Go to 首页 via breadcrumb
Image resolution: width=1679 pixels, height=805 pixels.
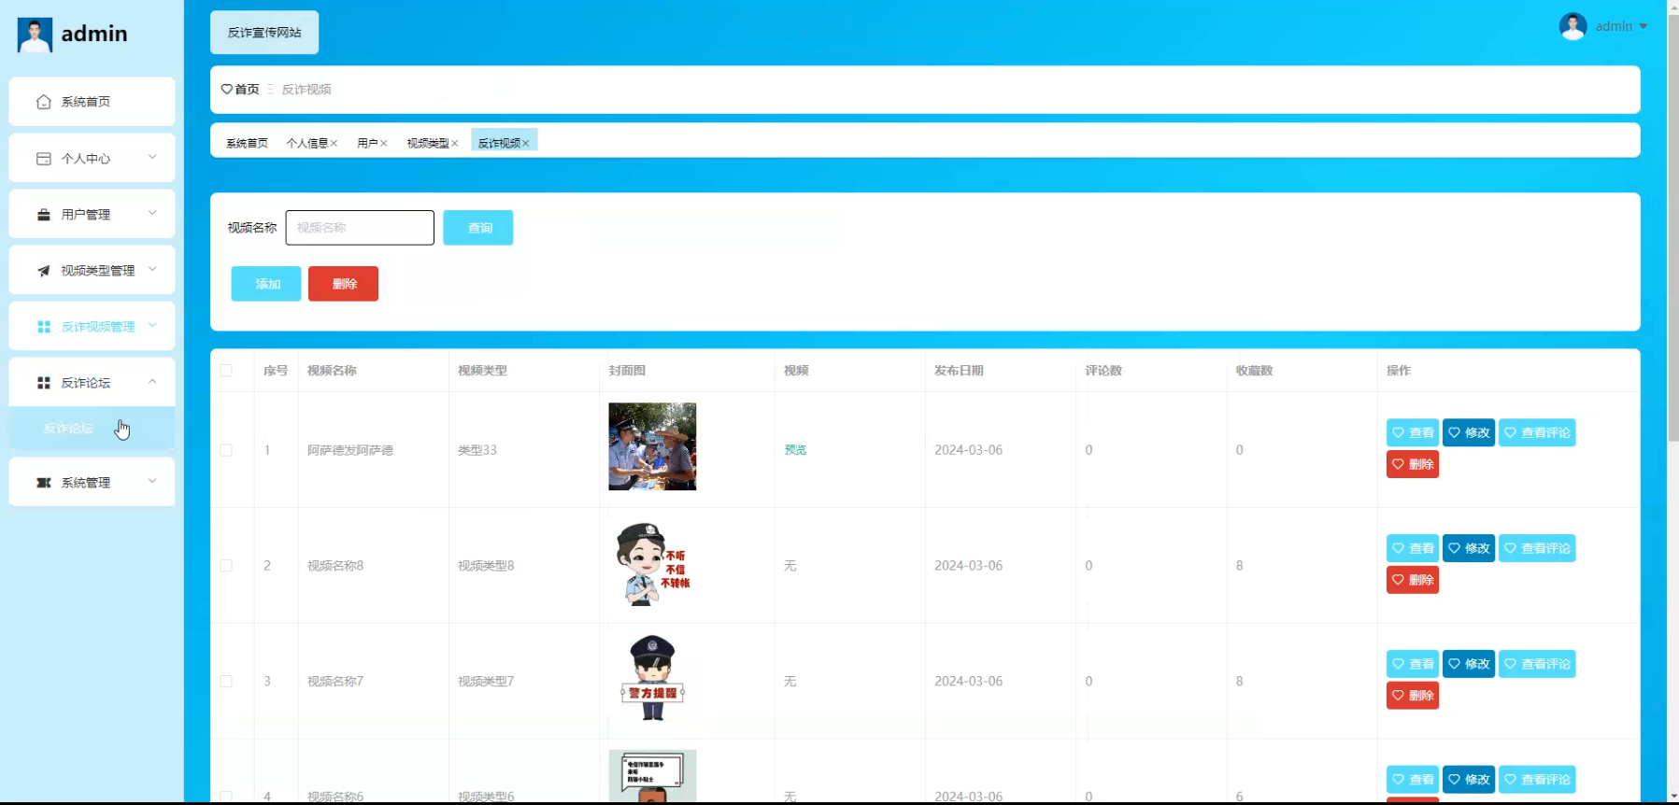[247, 90]
